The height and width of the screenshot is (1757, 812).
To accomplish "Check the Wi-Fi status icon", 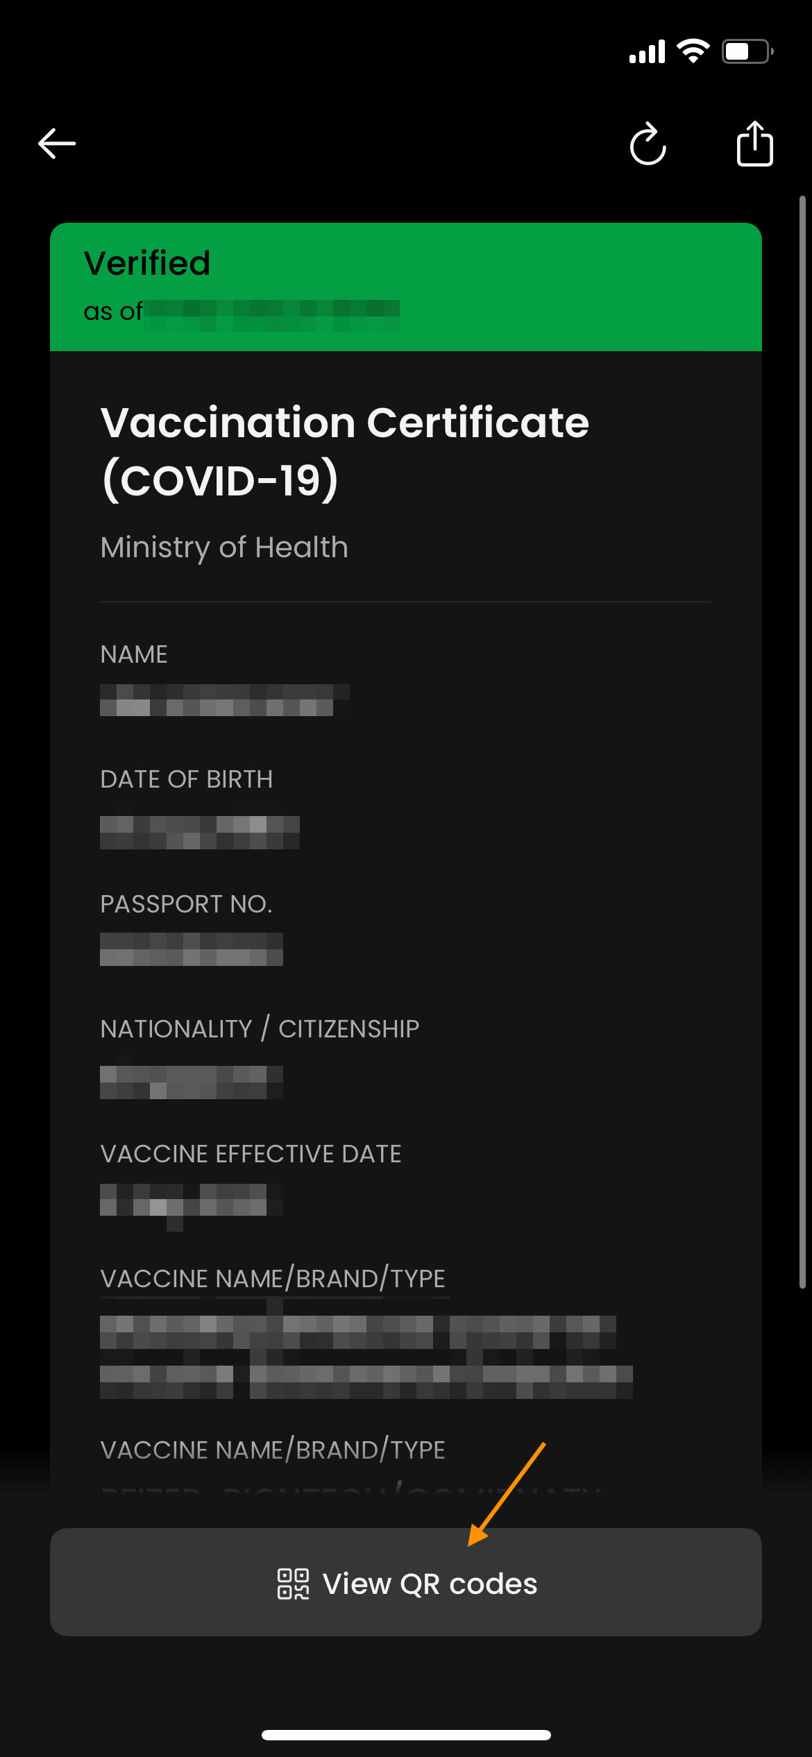I will 693,51.
